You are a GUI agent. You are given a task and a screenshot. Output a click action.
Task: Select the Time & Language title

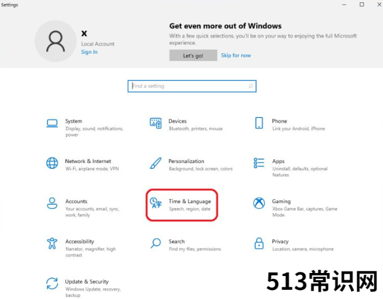(190, 201)
